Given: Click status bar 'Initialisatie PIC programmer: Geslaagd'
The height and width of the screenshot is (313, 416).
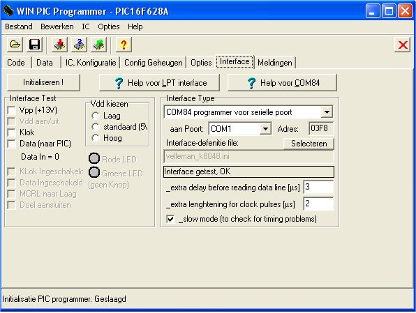Looking at the screenshot, I should [64, 299].
